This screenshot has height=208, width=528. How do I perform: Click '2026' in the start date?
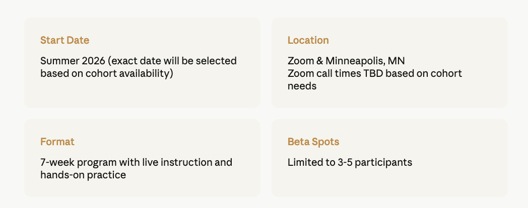93,61
